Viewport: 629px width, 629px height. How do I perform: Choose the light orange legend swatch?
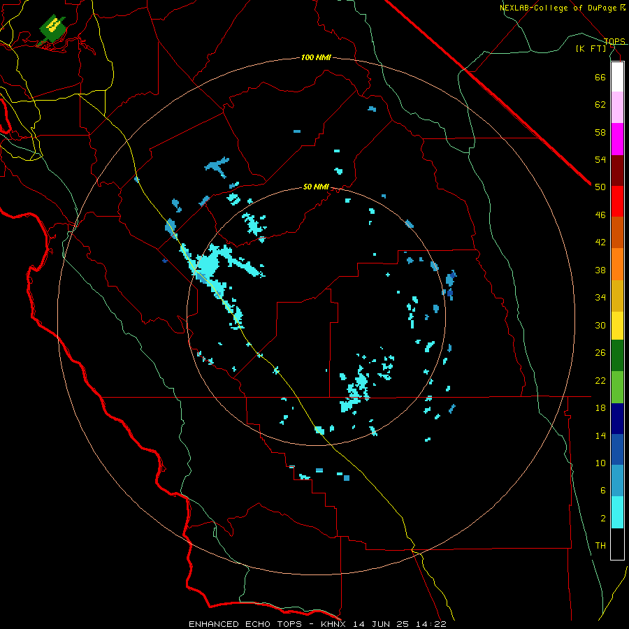click(617, 264)
